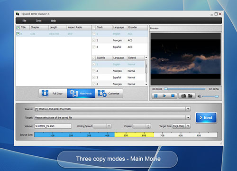This screenshot has width=237, height=171.
Task: Click the video preview image
Action: (185, 59)
